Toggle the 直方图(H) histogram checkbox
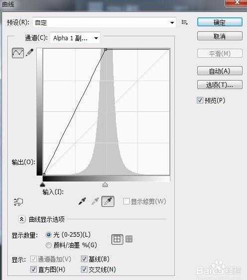This screenshot has width=247, height=280. (x=34, y=269)
